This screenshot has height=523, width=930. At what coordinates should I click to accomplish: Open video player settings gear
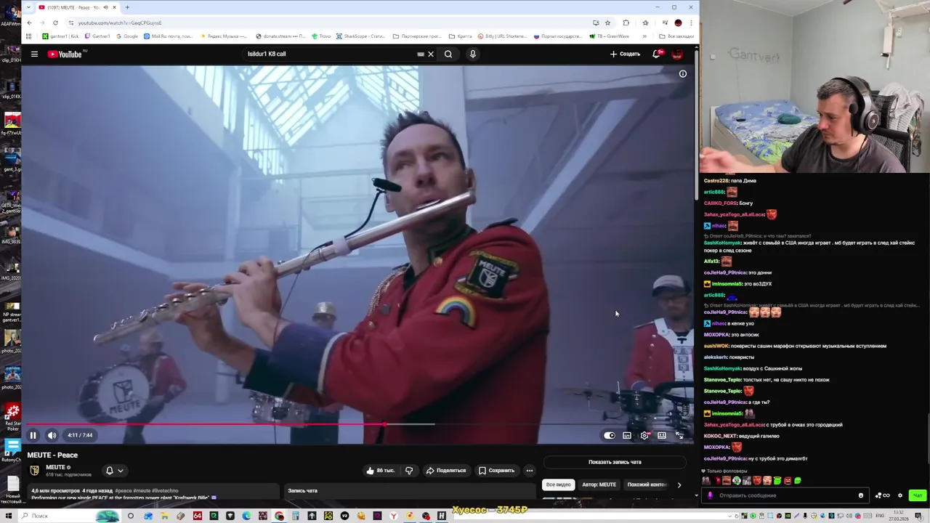coord(644,435)
